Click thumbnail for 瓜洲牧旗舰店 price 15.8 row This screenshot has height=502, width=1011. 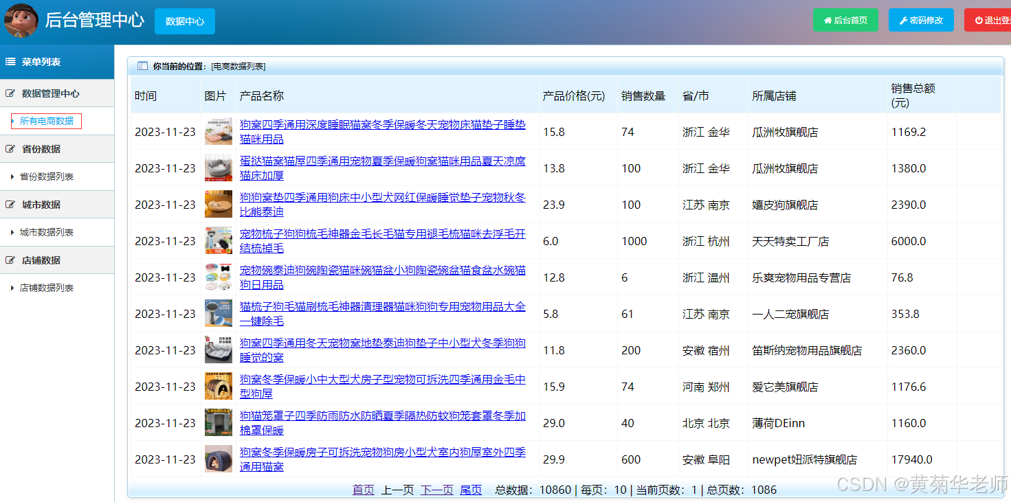click(219, 132)
